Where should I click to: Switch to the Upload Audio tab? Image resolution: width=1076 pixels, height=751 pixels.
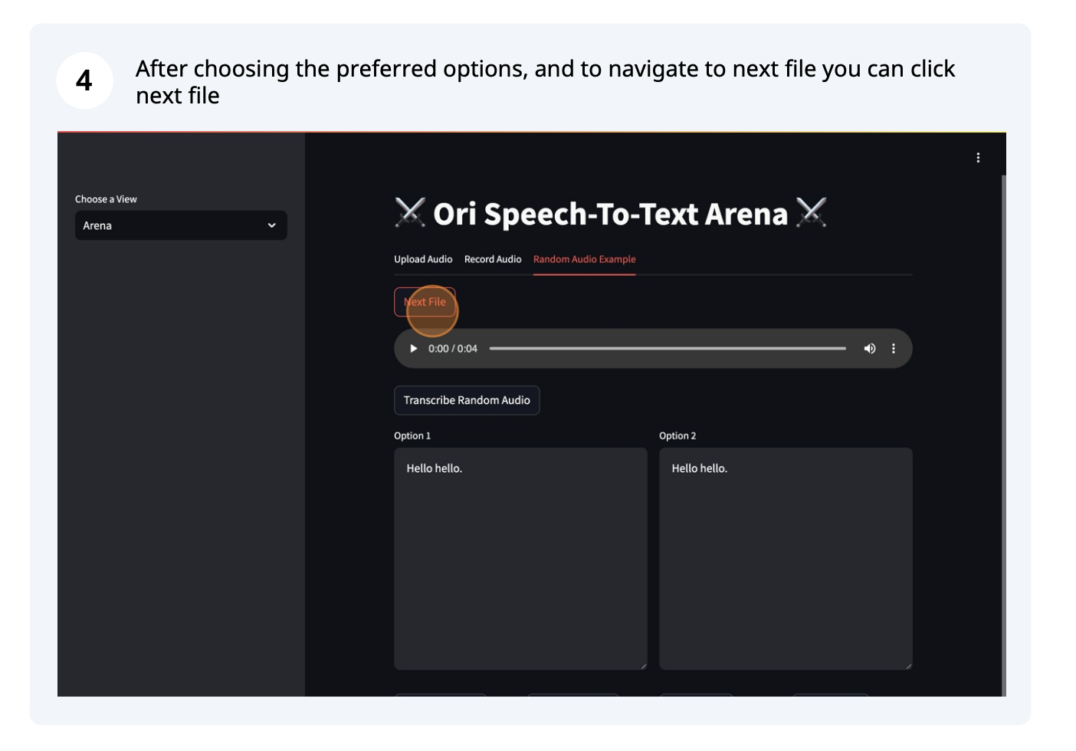pyautogui.click(x=423, y=259)
